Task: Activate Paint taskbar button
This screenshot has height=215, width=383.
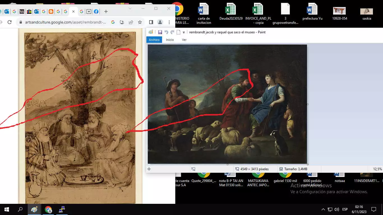Action: click(34, 209)
